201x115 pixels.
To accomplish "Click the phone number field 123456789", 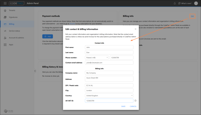I will [x=122, y=57].
